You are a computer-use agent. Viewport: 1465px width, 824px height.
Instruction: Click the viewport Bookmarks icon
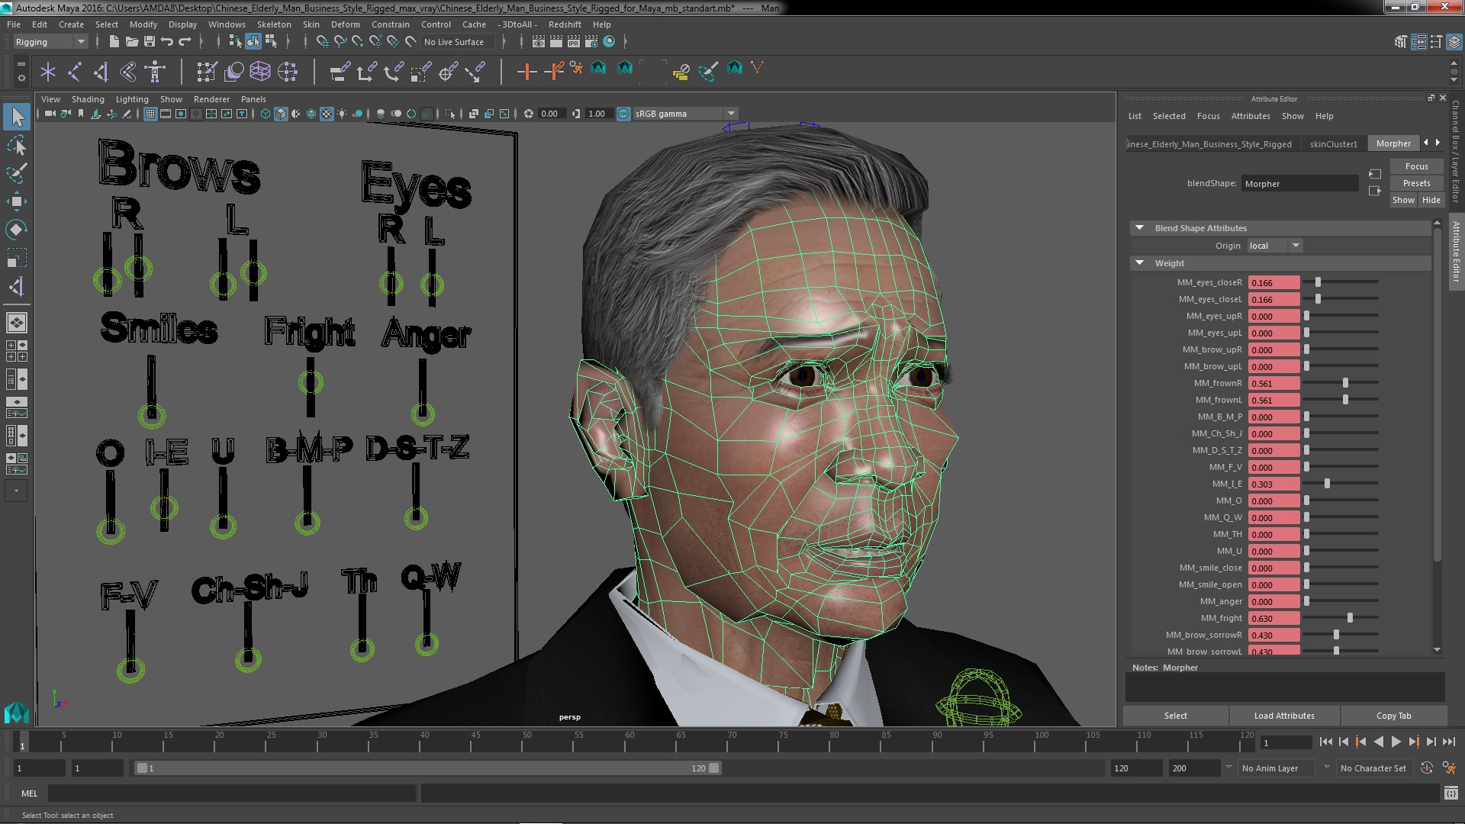[81, 114]
